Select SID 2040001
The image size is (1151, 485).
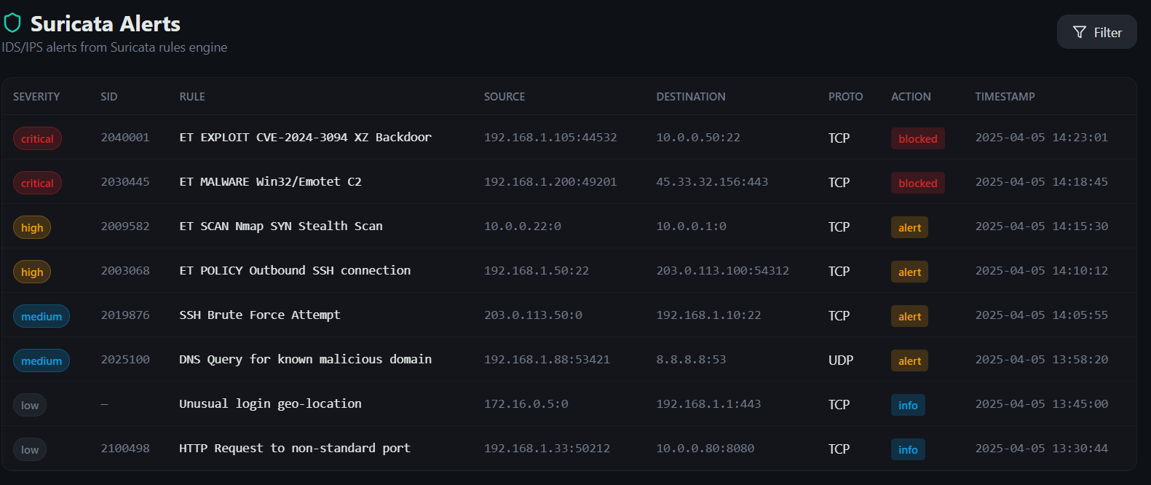pos(125,137)
